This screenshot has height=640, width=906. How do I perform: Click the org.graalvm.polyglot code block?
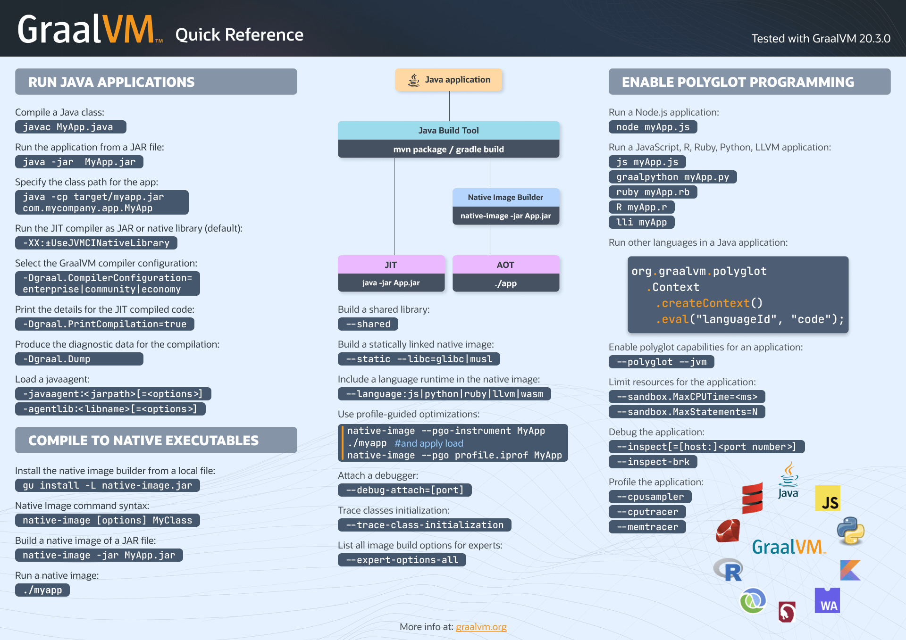(x=738, y=295)
